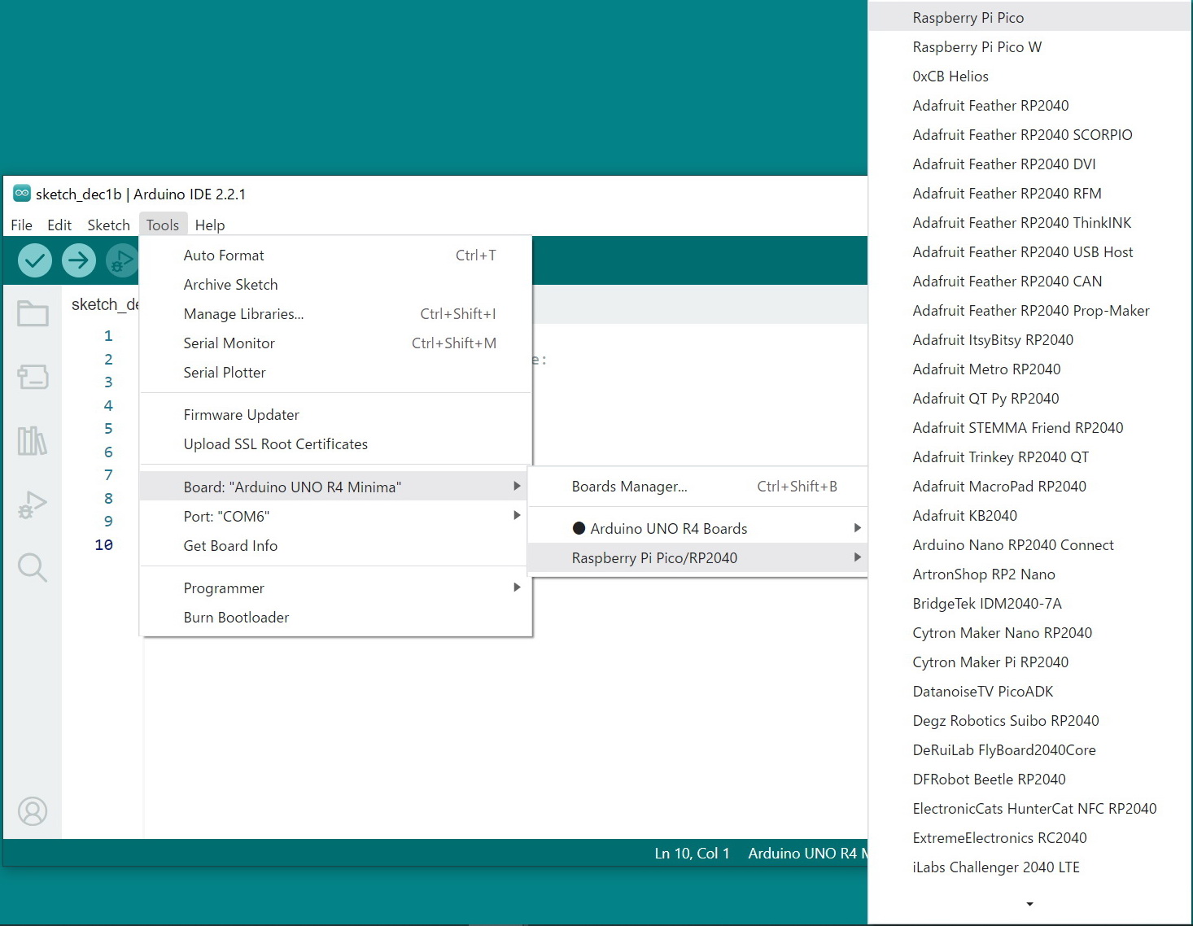Open the File menu
Screen dimensions: 1193x926
22,225
